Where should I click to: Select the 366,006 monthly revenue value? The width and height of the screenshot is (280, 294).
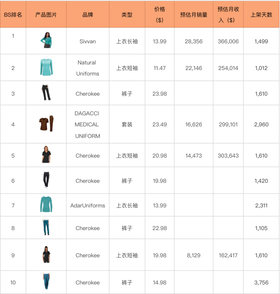coord(228,41)
